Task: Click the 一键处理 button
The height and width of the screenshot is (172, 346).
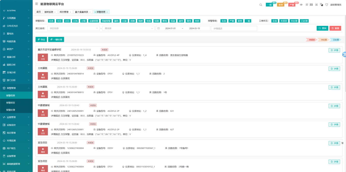Action: (x=56, y=40)
